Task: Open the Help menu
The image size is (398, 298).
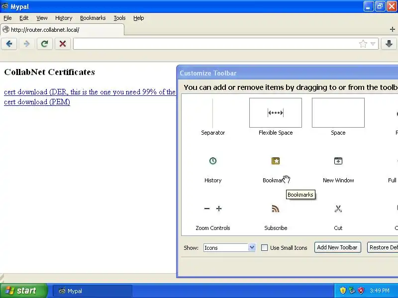Action: [139, 18]
